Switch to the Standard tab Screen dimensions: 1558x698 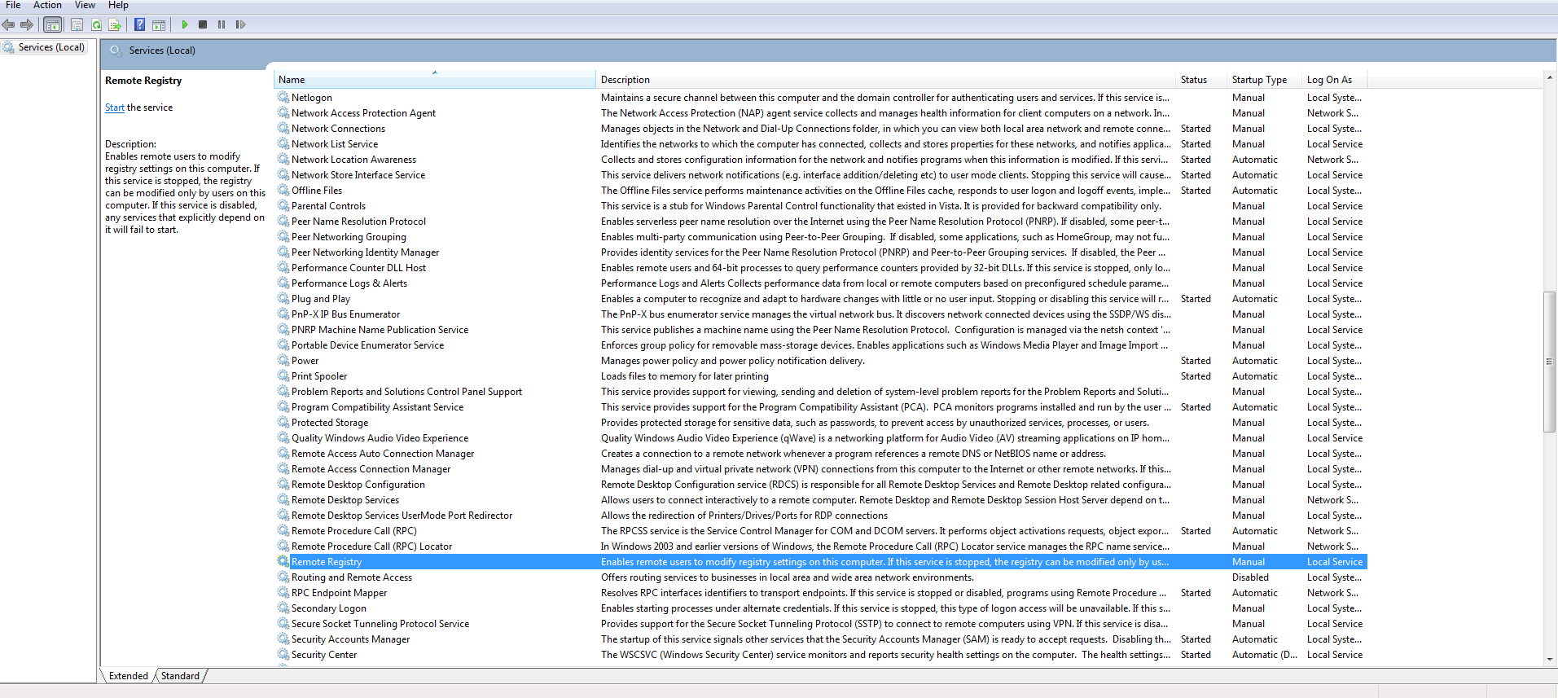180,676
